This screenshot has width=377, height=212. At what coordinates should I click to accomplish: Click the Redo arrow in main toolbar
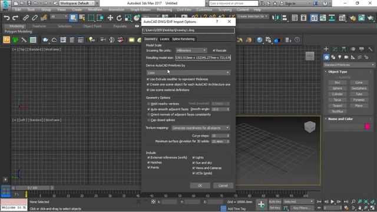click(15, 18)
